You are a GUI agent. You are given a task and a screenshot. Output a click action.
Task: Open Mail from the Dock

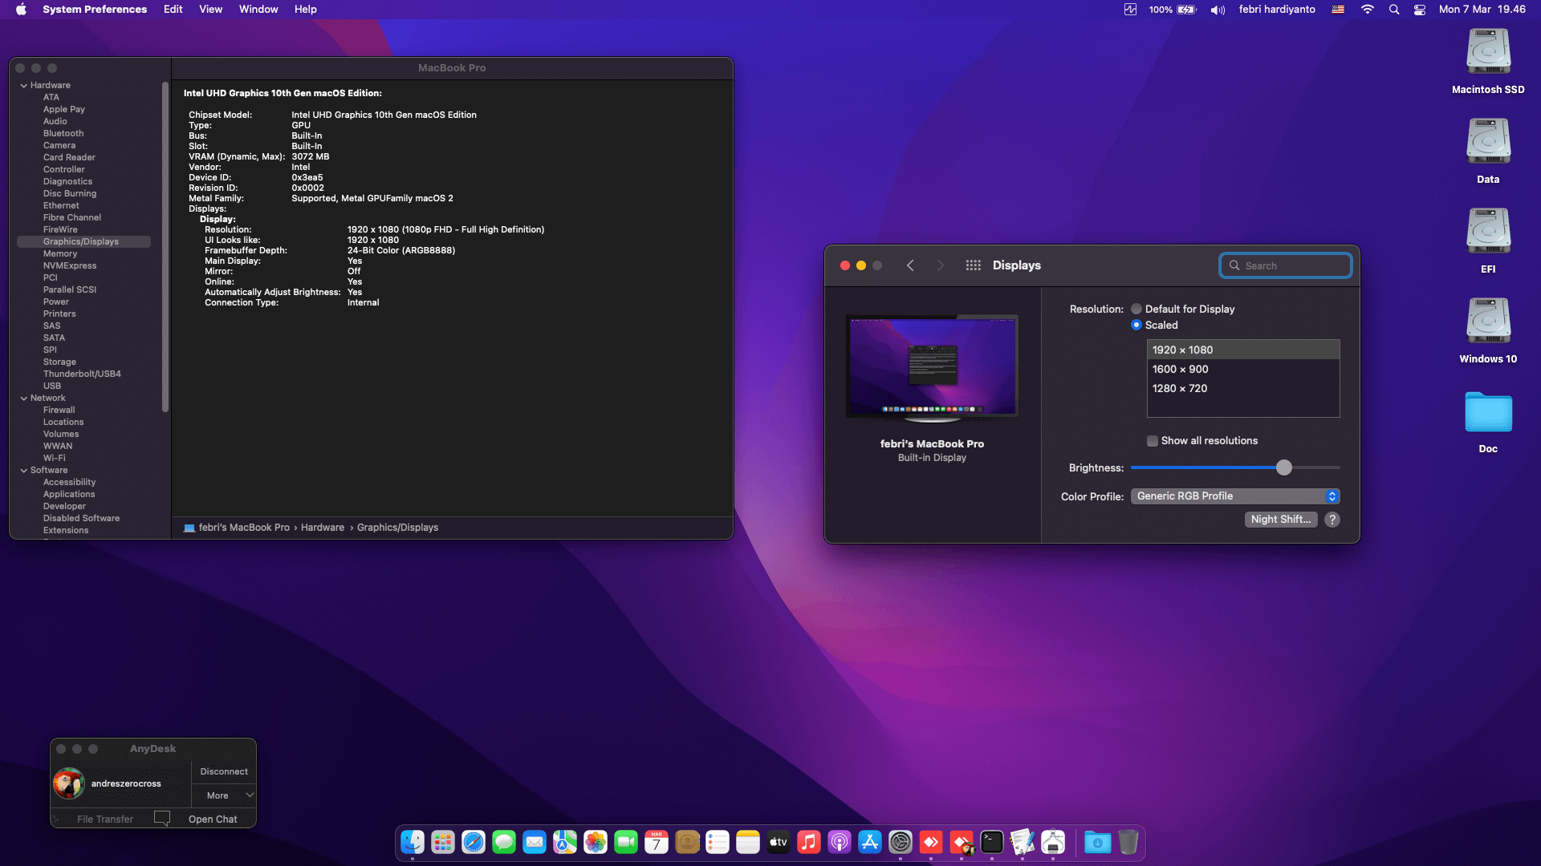pos(535,842)
